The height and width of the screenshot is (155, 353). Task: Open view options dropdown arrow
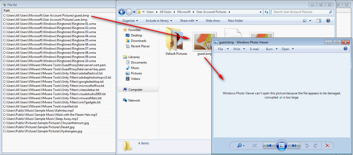[310, 21]
